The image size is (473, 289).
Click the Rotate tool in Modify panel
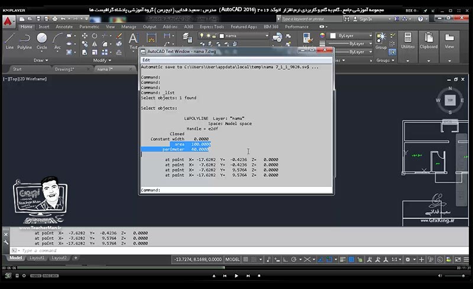tap(95, 36)
